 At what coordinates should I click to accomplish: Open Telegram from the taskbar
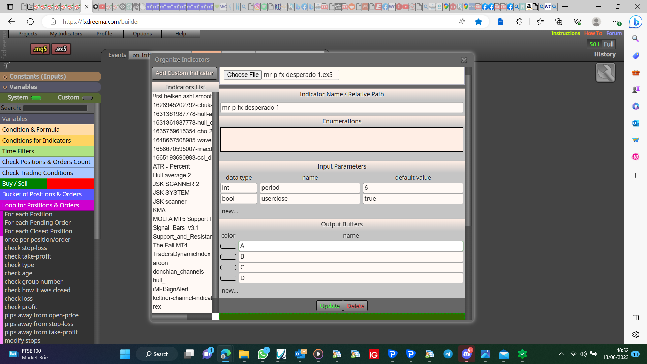448,354
